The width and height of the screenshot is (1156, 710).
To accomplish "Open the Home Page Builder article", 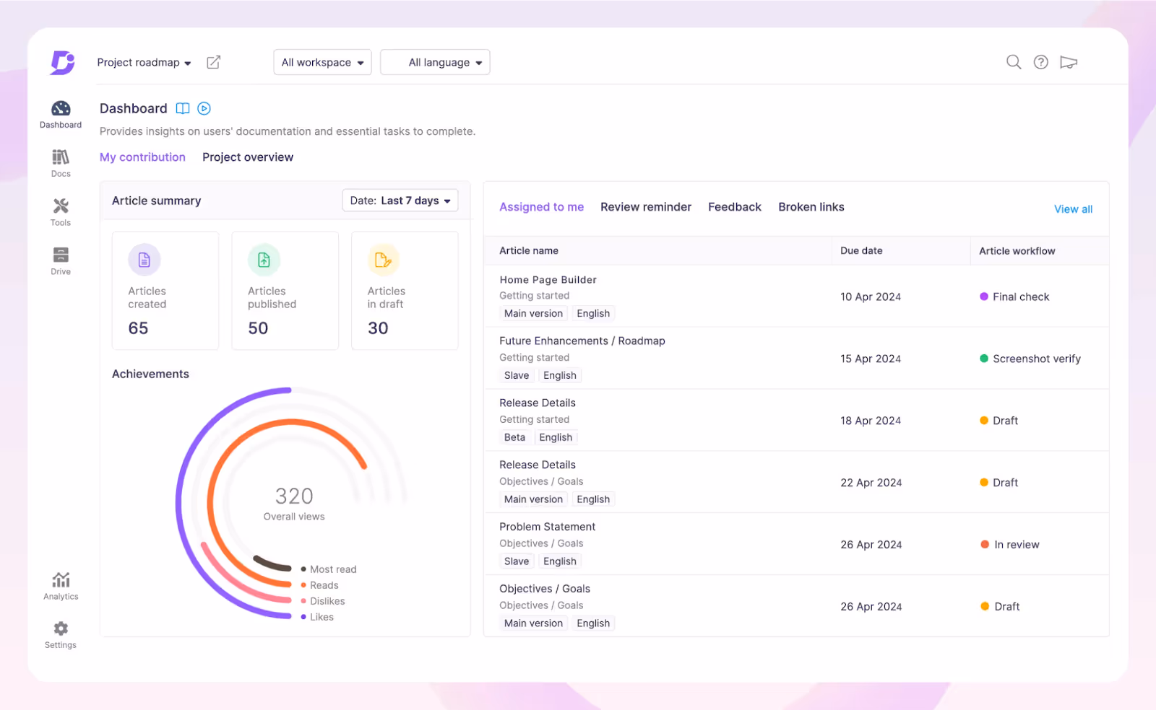I will coord(548,280).
